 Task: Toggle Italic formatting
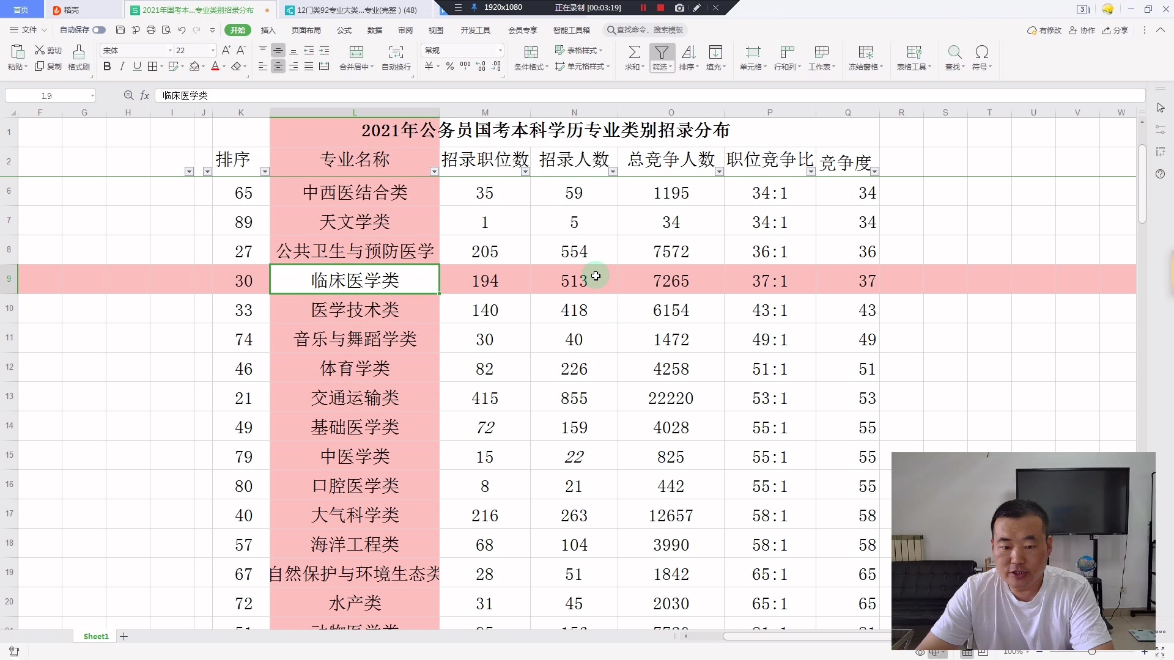[x=122, y=66]
